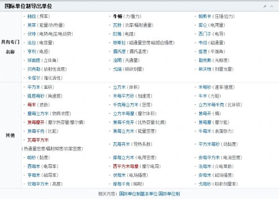Click the 贝克勒 (放射性活度) link
The width and height of the screenshot is (280, 199).
34,69
